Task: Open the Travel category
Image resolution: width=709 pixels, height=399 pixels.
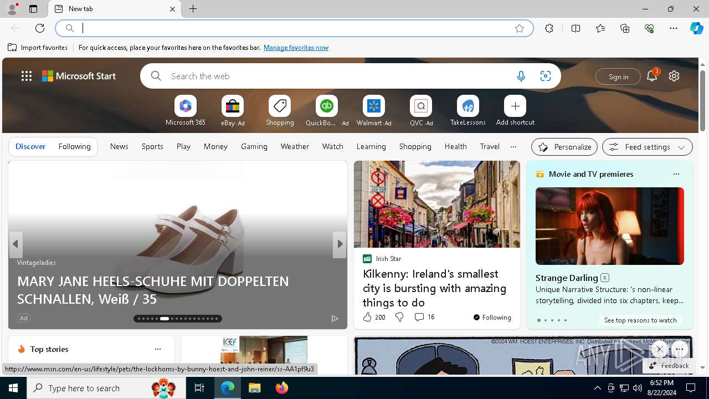Action: [490, 146]
